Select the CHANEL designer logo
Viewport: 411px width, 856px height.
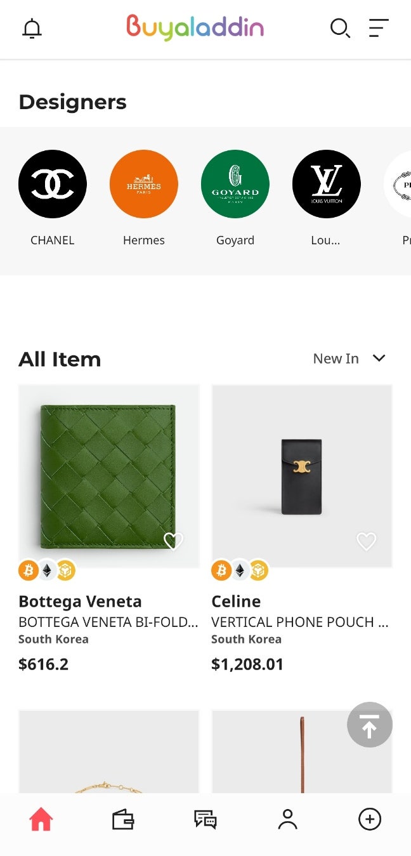click(53, 184)
